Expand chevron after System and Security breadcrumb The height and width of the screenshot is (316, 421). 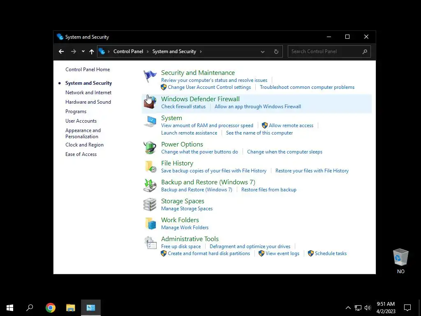[201, 51]
